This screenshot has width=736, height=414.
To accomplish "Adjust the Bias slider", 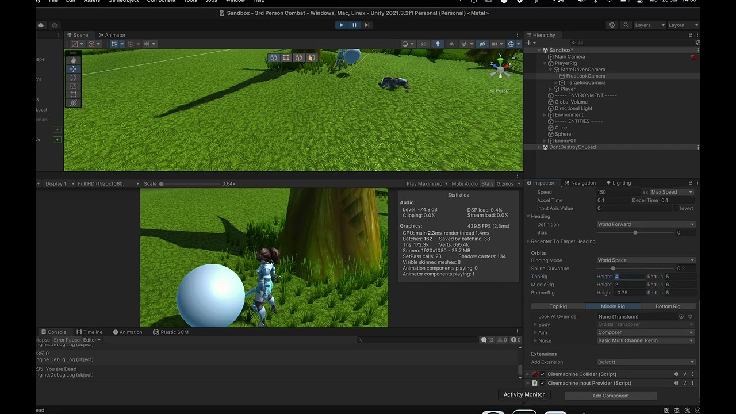I will [x=635, y=232].
